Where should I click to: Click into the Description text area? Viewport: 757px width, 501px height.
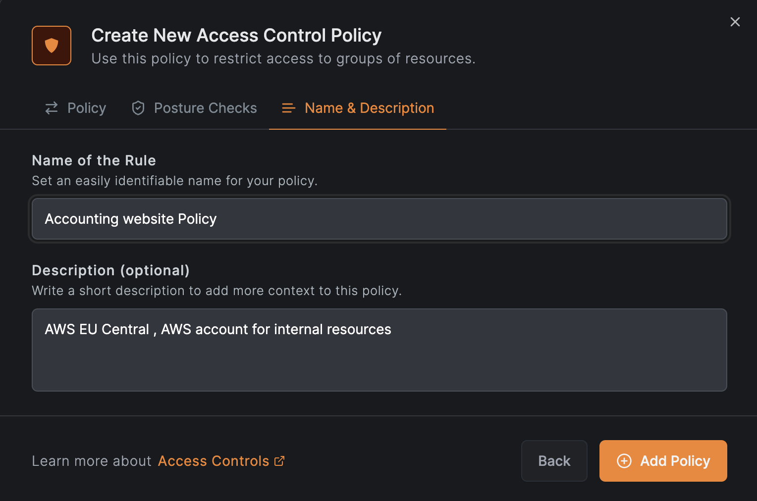click(379, 350)
